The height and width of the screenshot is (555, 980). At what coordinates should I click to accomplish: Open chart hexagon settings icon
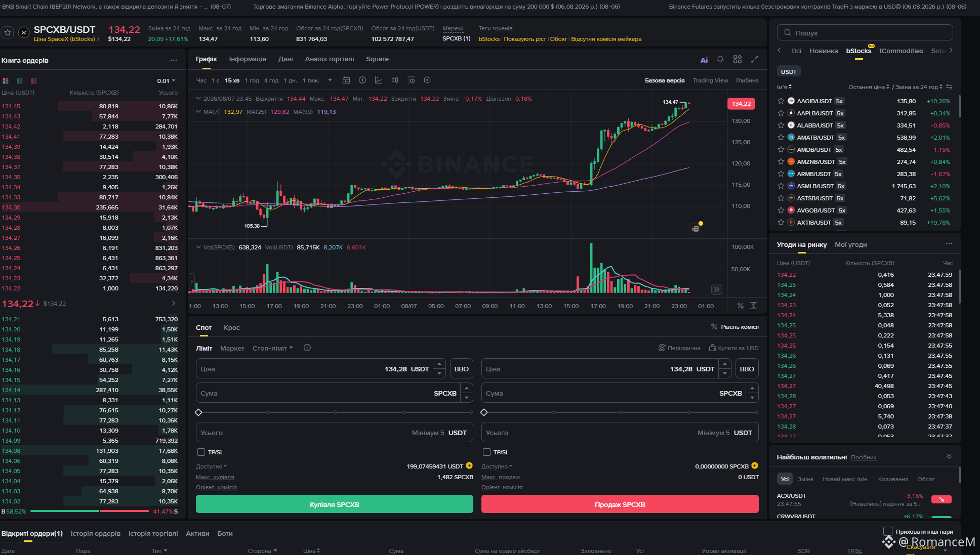click(427, 80)
